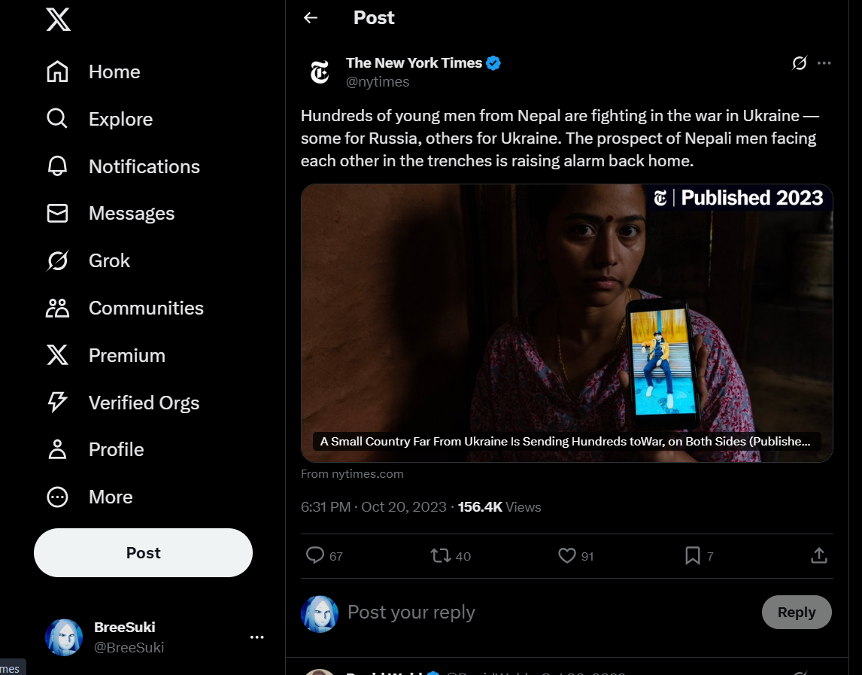Image resolution: width=862 pixels, height=675 pixels.
Task: Open account menu next to BreeSuki
Action: click(x=257, y=637)
